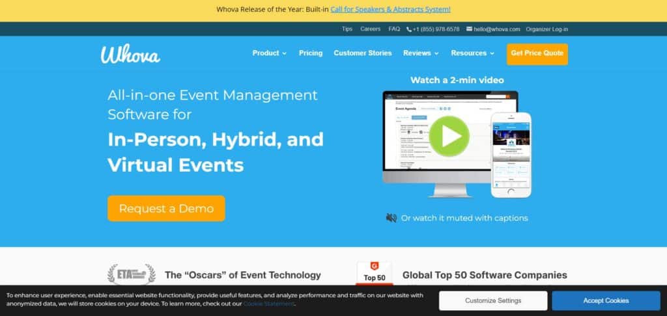
Task: Open Call for Speakers & Abstracts System link
Action: pyautogui.click(x=390, y=9)
